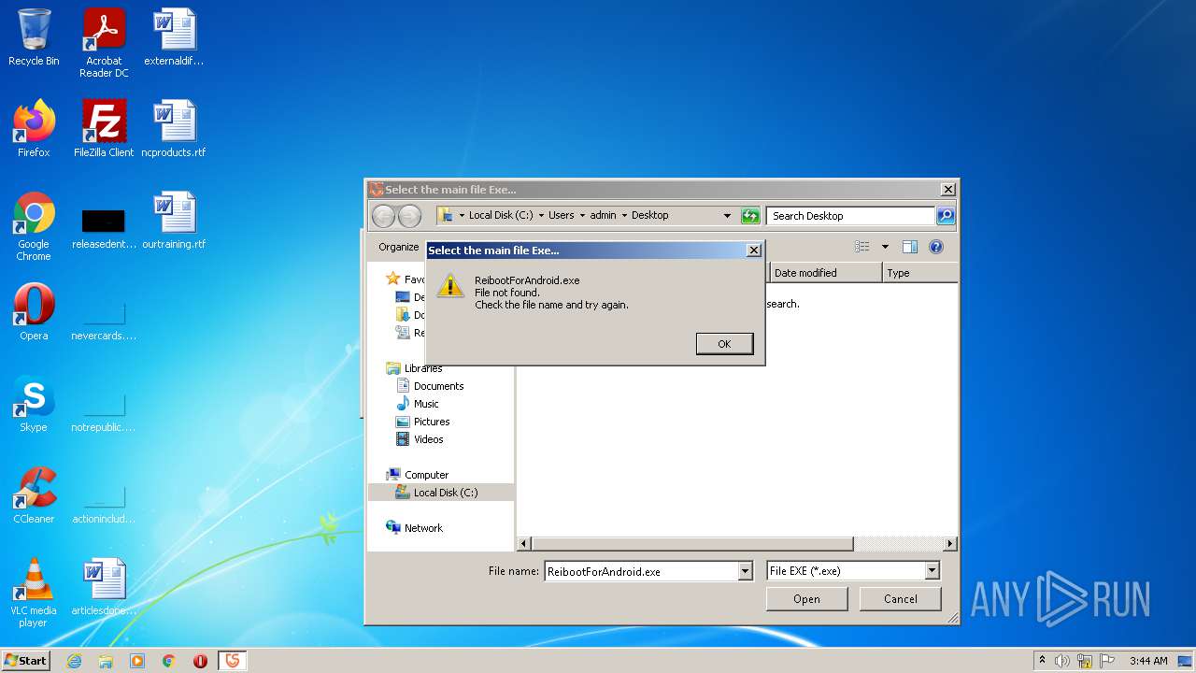Select Local Disk (C:) in the address path
1196x673 pixels.
501,215
